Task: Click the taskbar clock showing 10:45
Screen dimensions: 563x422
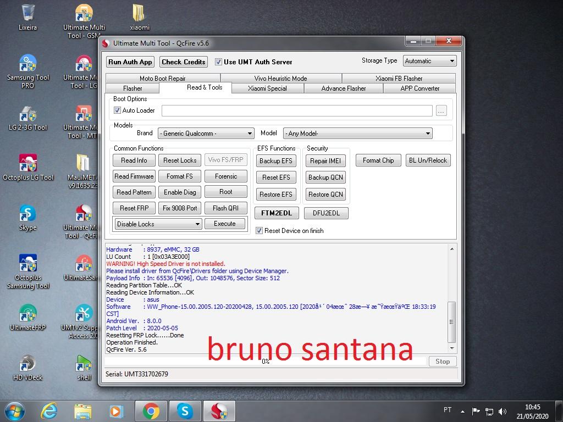Action: coord(532,412)
